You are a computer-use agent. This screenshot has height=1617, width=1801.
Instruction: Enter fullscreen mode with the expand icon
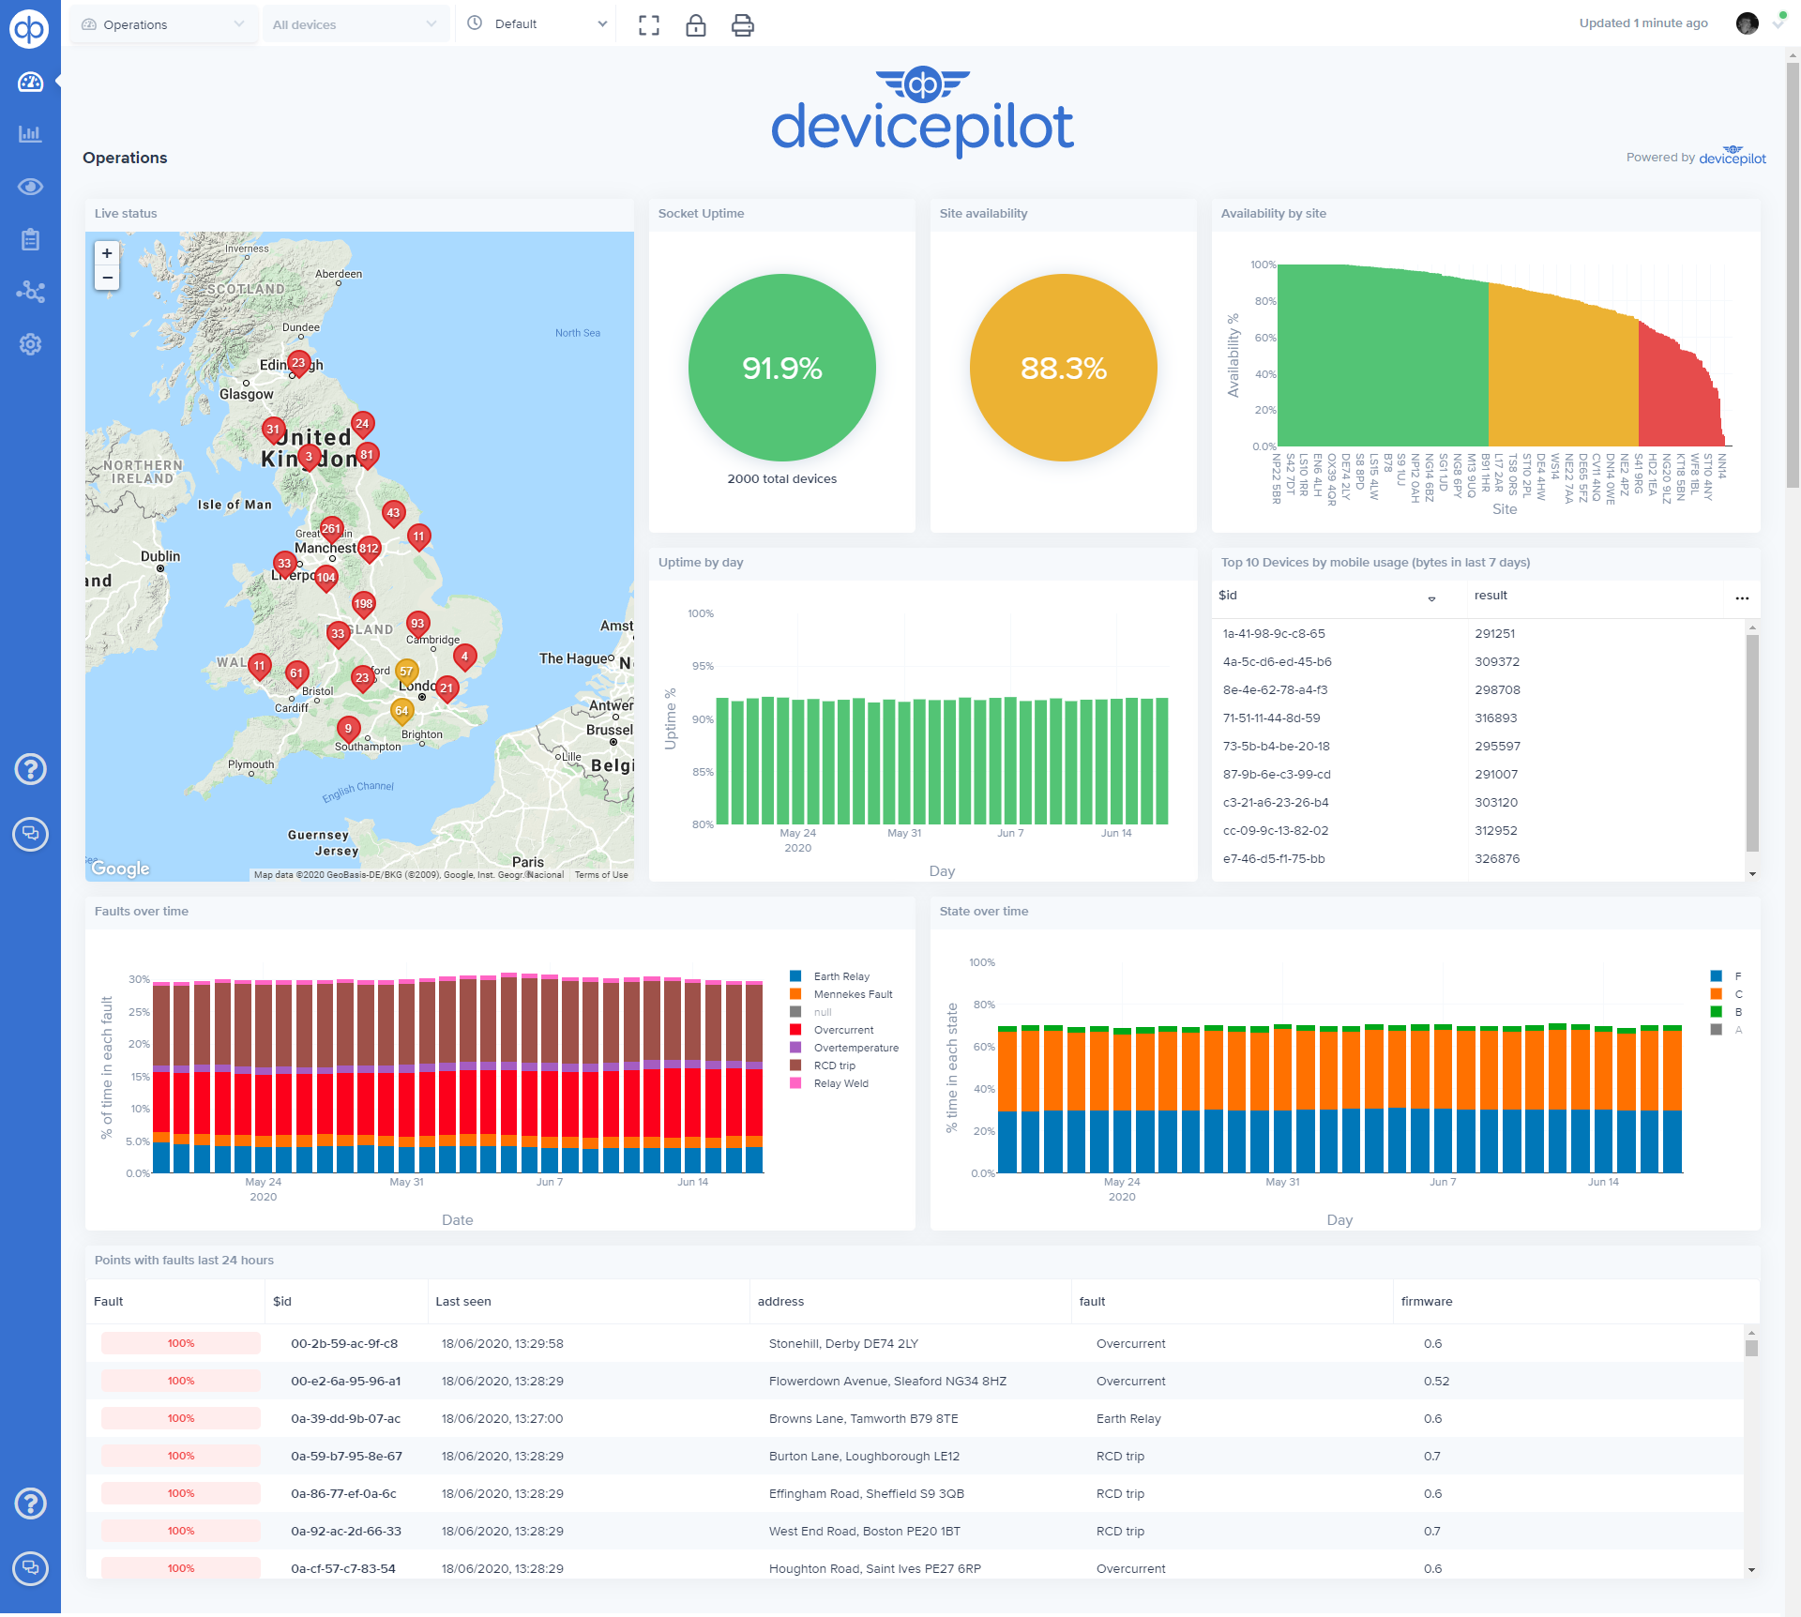(649, 25)
